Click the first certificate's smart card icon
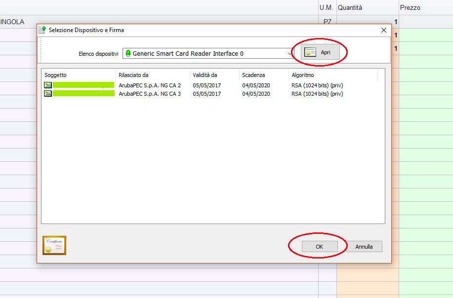The width and height of the screenshot is (453, 298). coord(48,85)
